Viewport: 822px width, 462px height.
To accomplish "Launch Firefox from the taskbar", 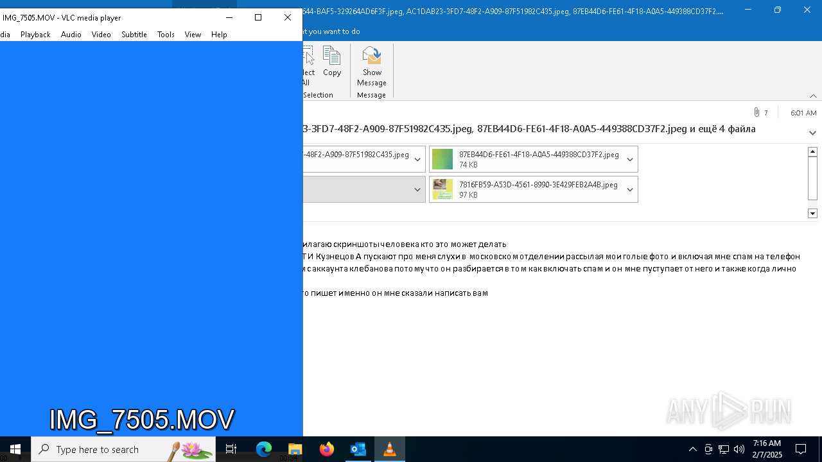I will click(x=327, y=449).
